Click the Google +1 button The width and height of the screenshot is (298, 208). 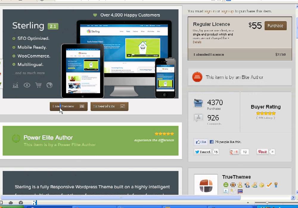(234, 152)
